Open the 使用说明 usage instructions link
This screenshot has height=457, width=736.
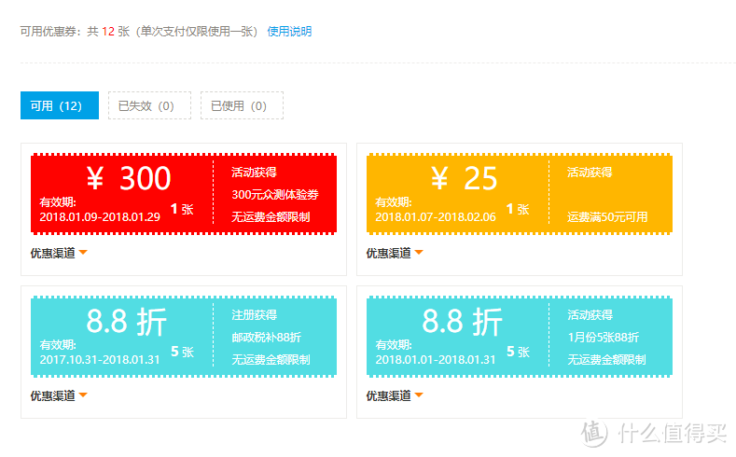(289, 32)
